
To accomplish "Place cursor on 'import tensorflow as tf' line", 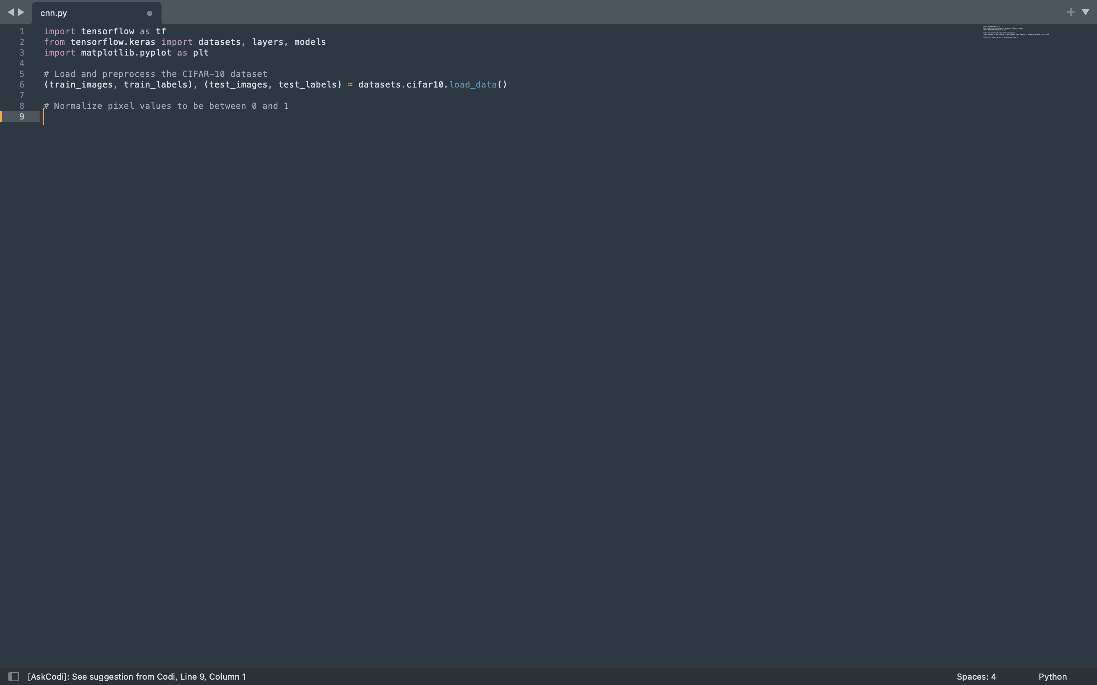I will [105, 31].
